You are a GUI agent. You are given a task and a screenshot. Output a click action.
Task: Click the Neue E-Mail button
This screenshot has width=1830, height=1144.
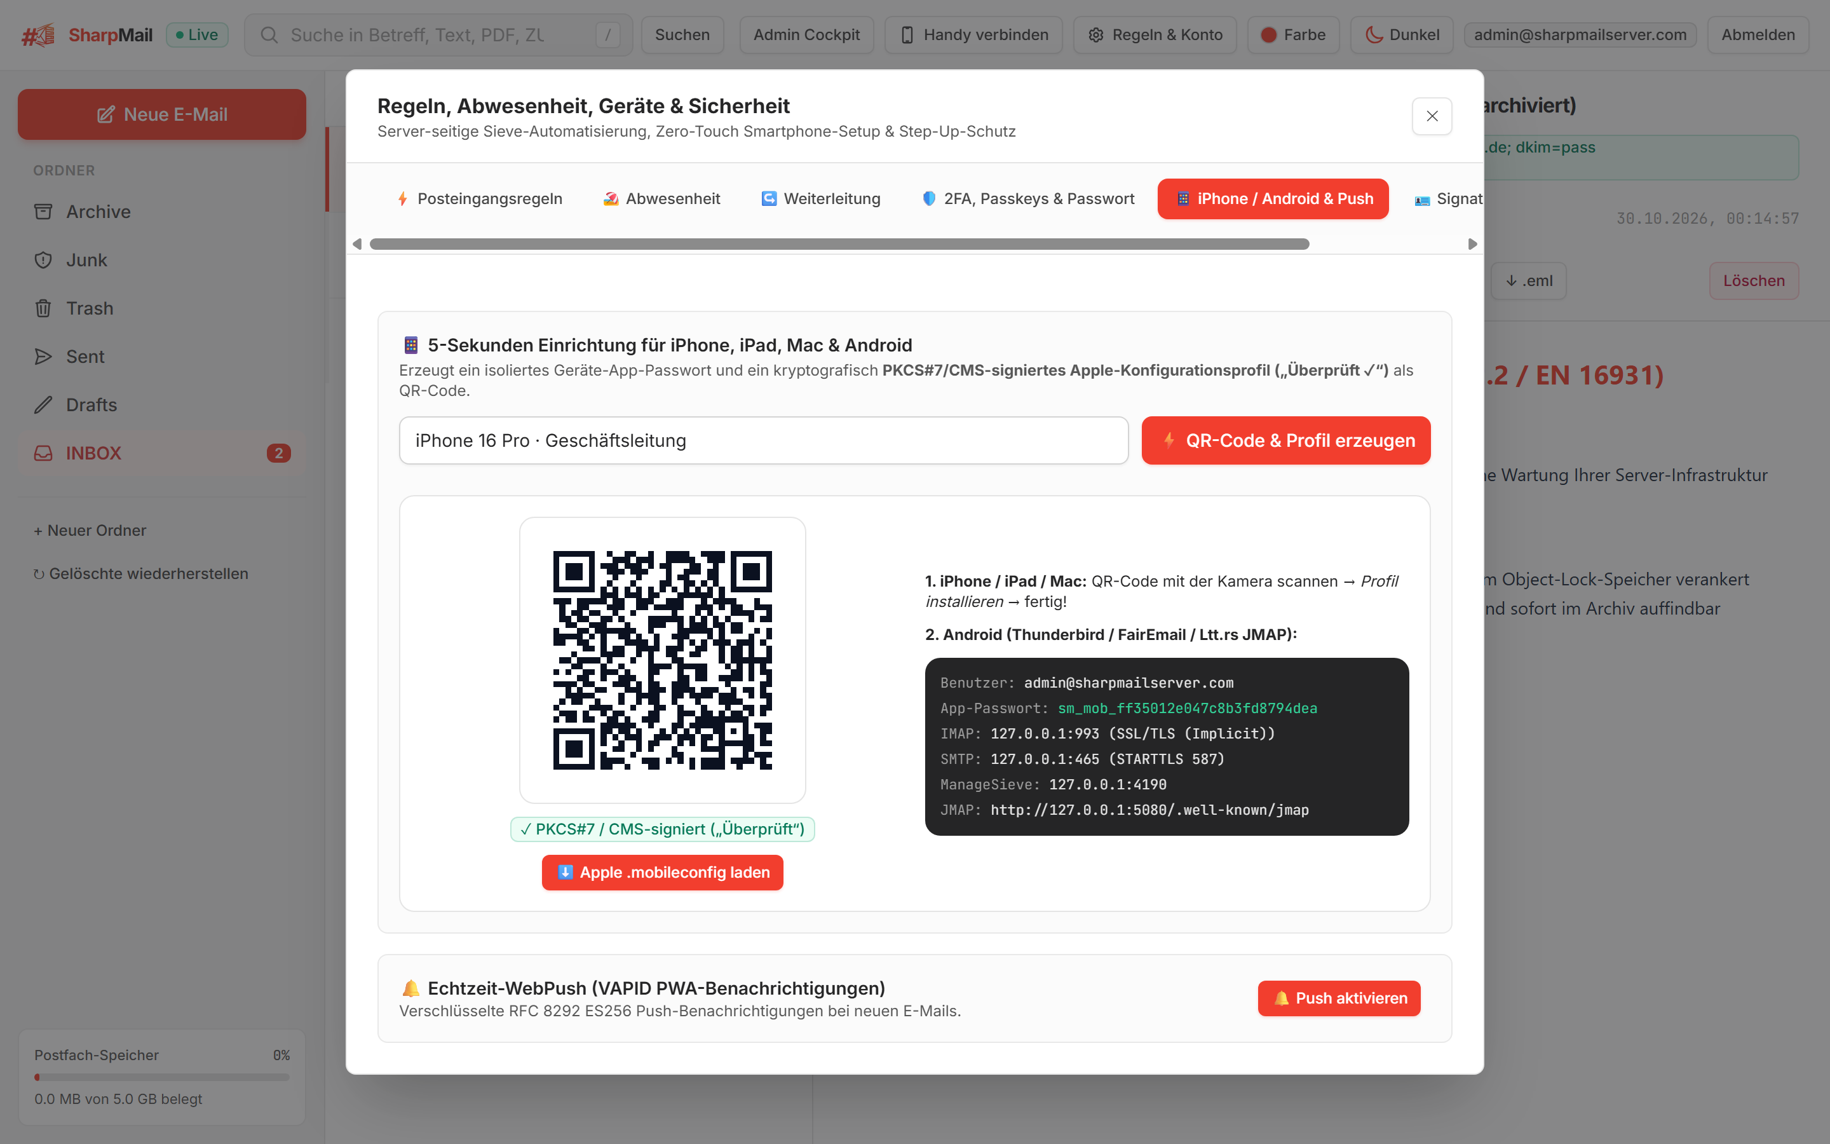162,114
